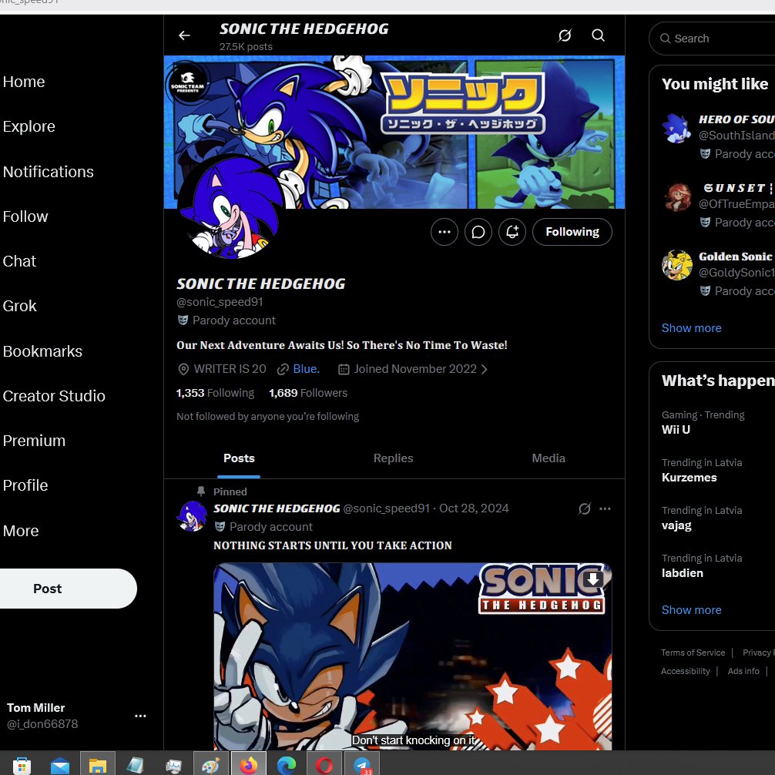Open pinned post three-dot menu
Viewport: 775px width, 775px height.
tap(605, 508)
